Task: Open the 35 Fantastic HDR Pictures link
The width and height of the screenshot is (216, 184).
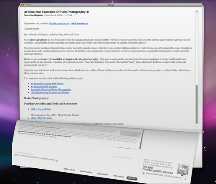Action: pos(44,86)
